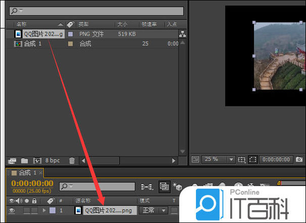Click the label tag header in timeline

click(x=50, y=201)
